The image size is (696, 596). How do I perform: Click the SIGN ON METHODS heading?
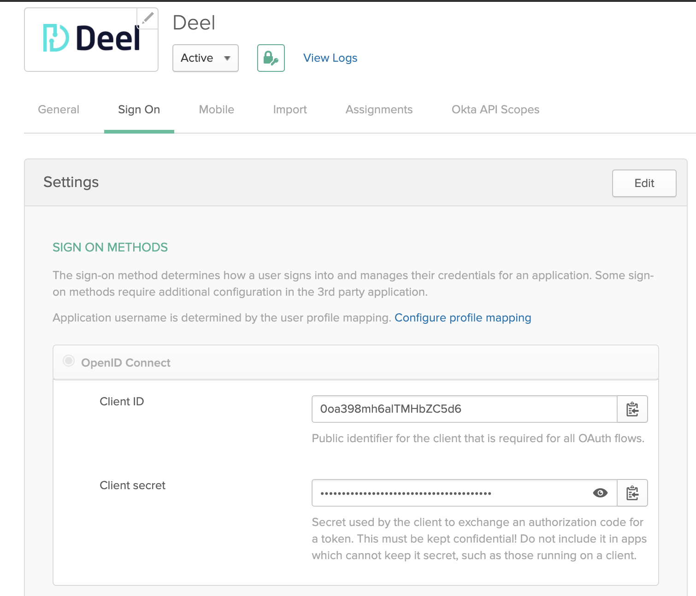click(110, 247)
